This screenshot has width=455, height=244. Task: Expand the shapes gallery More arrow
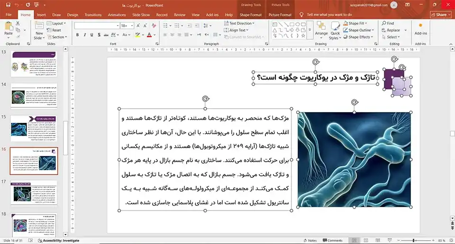tap(309, 30)
